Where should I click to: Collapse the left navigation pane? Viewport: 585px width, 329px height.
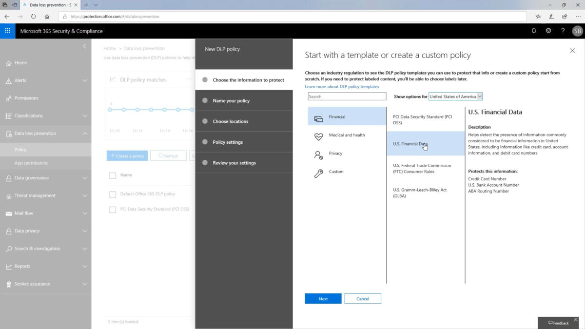pos(84,46)
